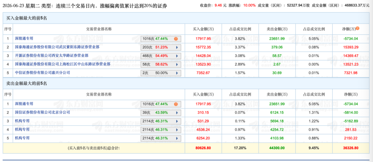Viewport: 373px width, 162px height.
Task: Open 开源证券西安太华路证券营业部 link
Action: click(51, 55)
